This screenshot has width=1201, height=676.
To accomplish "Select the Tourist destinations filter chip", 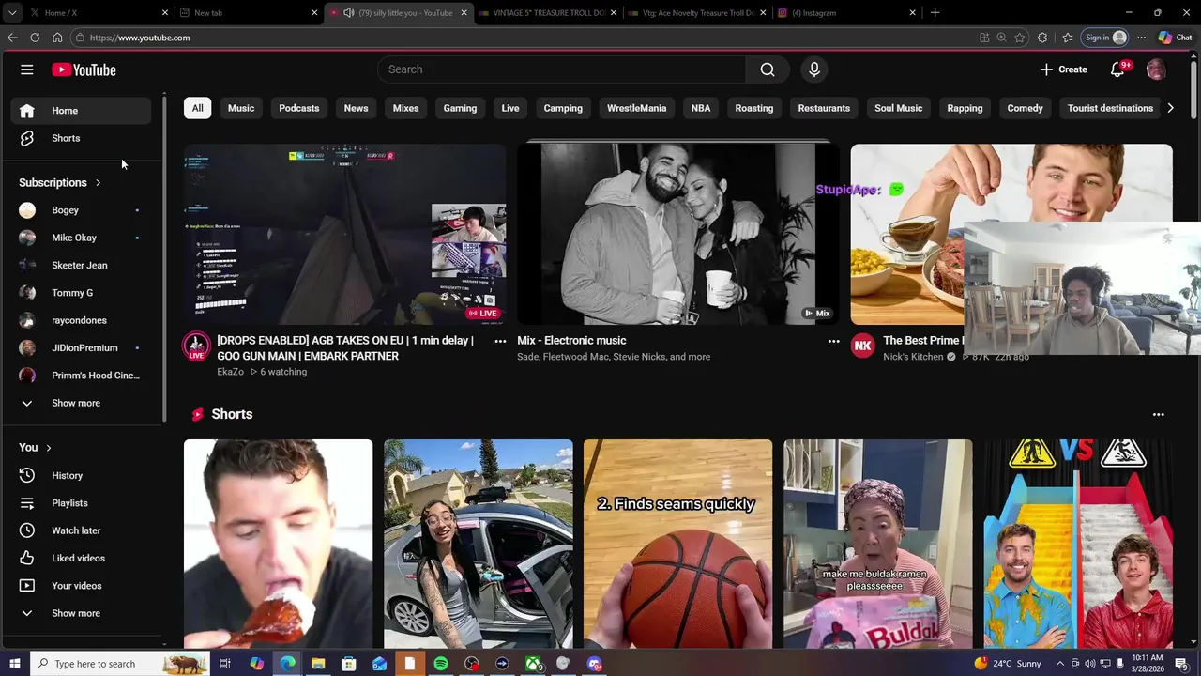I will pyautogui.click(x=1110, y=108).
